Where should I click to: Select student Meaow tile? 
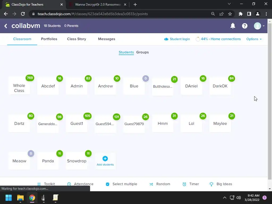[x=19, y=161]
